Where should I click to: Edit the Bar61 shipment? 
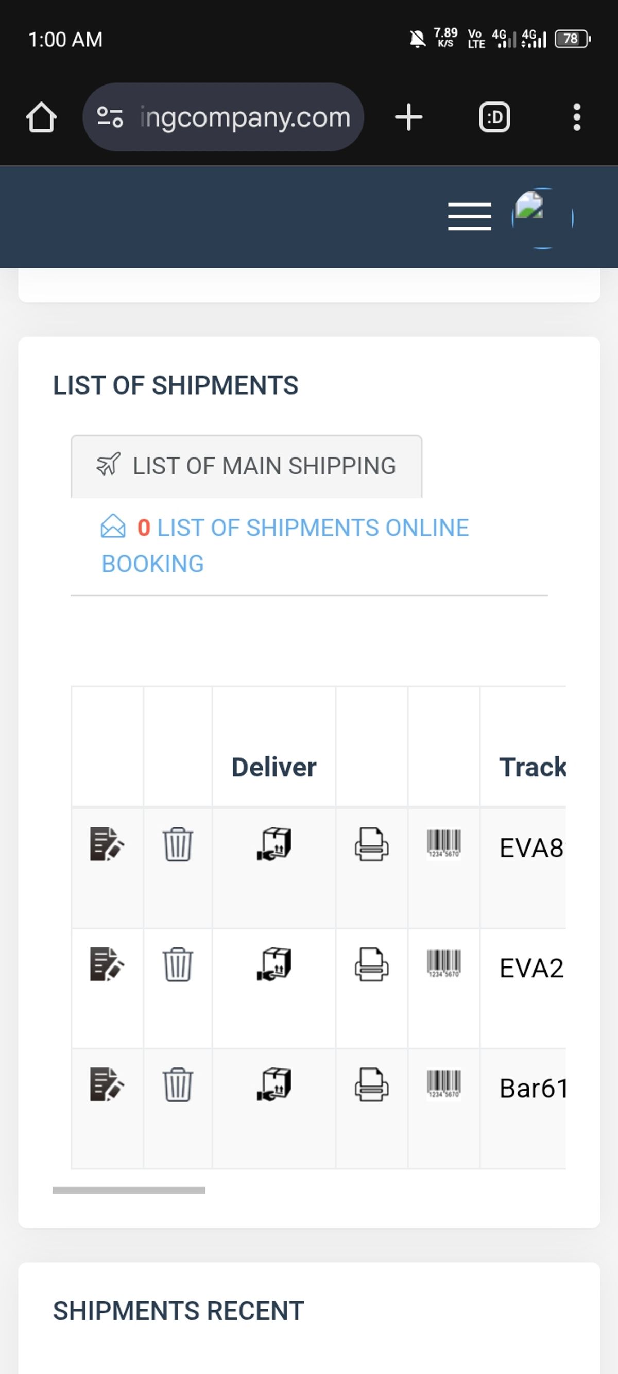coord(107,1084)
